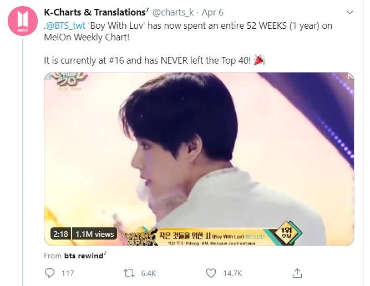
Task: Click the party popper emoji
Action: (259, 60)
